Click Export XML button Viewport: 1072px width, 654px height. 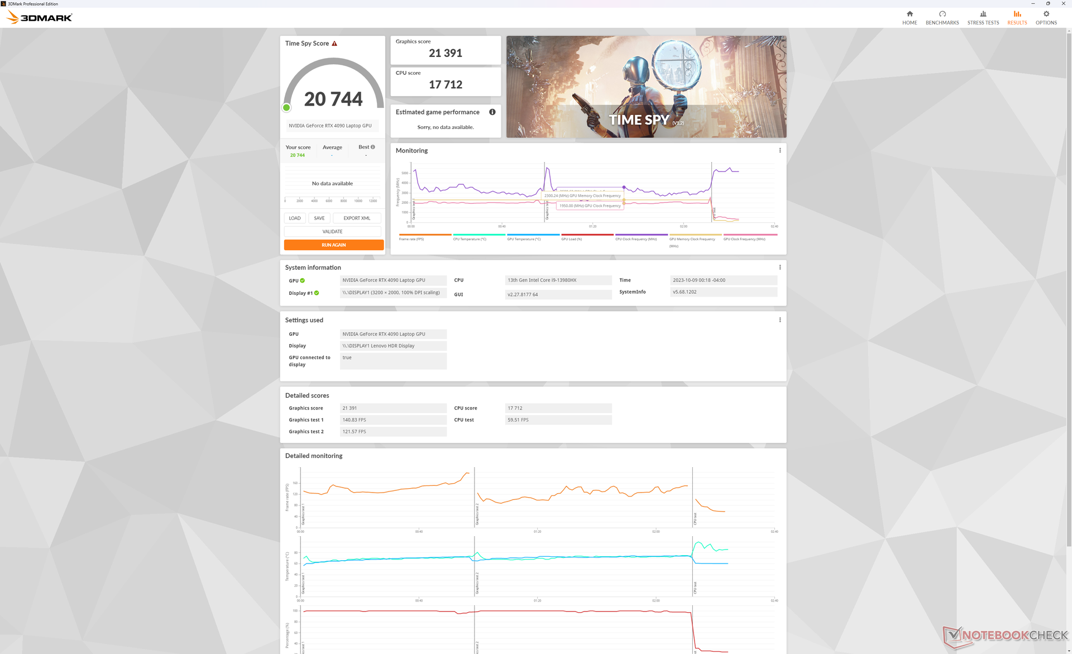357,218
